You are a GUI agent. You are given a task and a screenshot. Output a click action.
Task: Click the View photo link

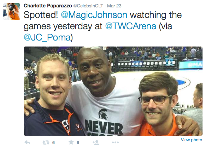pyautogui.click(x=192, y=140)
